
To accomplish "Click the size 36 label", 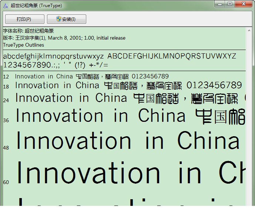I will pyautogui.click(x=6, y=120).
